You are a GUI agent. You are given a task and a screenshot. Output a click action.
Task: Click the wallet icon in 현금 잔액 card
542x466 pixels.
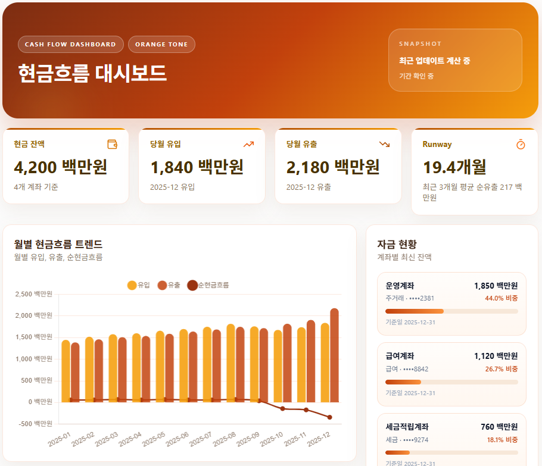click(x=112, y=144)
